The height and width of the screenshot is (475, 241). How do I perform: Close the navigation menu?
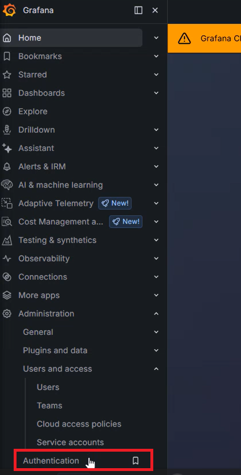155,10
